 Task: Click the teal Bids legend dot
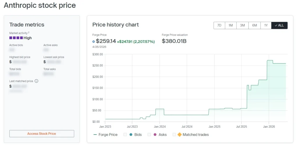[x=131, y=135]
